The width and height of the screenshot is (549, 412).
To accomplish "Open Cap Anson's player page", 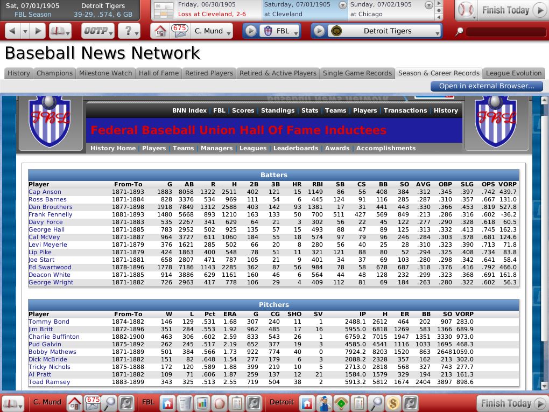I will (x=45, y=192).
